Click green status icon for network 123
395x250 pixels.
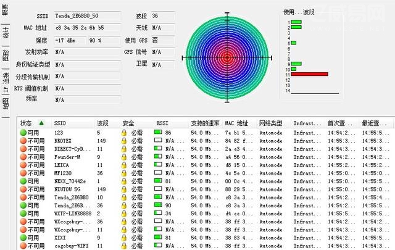[23, 133]
